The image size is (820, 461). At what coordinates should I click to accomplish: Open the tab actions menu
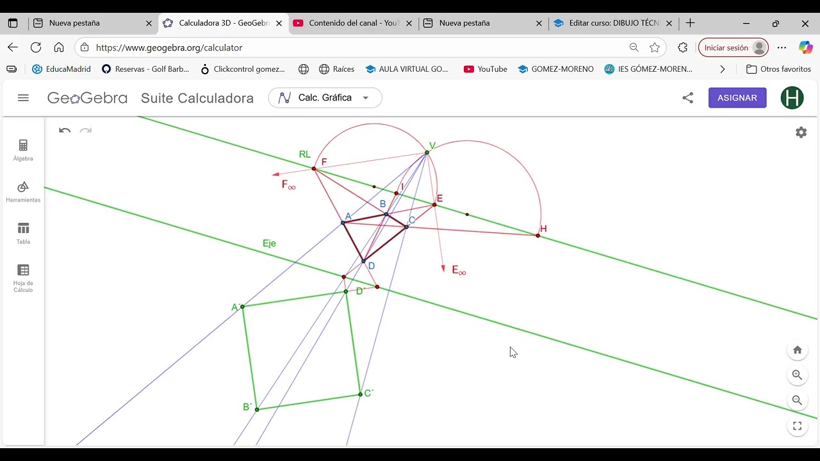[x=13, y=23]
